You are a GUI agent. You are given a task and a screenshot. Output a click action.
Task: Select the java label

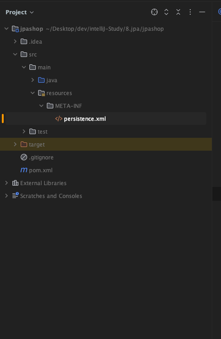[x=51, y=80]
